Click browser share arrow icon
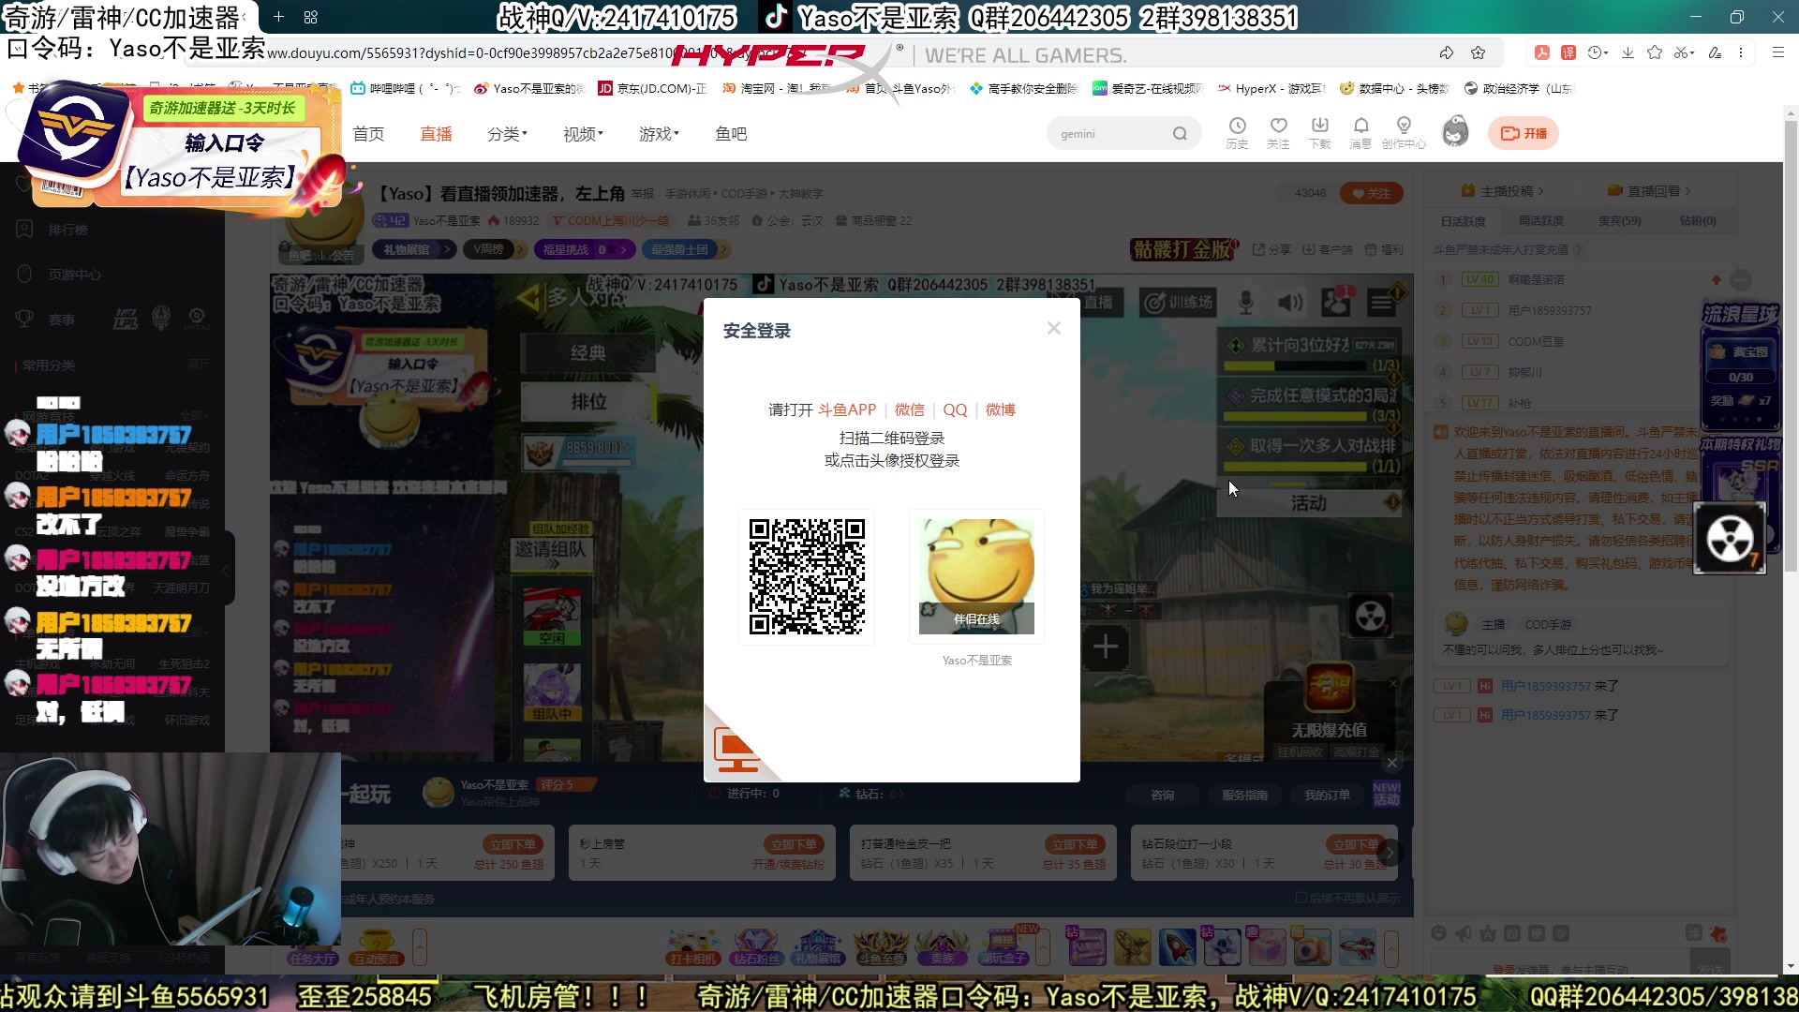Image resolution: width=1799 pixels, height=1012 pixels. (x=1447, y=52)
